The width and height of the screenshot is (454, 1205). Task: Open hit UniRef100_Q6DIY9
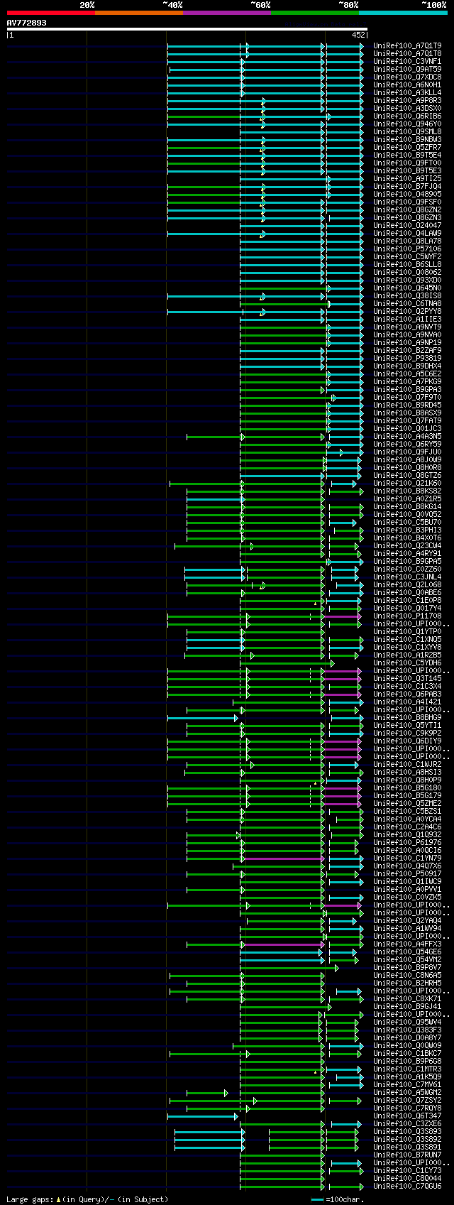[407, 741]
